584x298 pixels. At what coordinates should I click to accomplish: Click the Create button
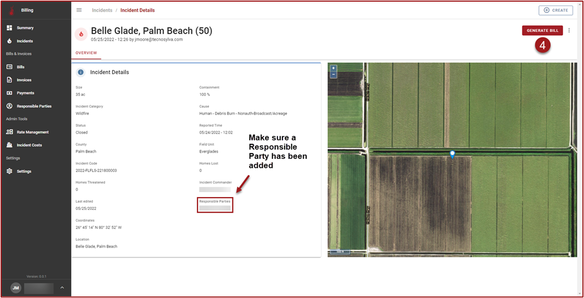coord(555,10)
